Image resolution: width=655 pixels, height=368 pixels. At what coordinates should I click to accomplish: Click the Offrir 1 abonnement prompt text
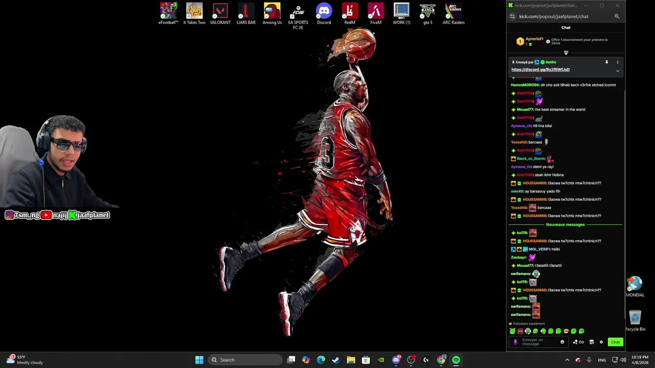[579, 41]
